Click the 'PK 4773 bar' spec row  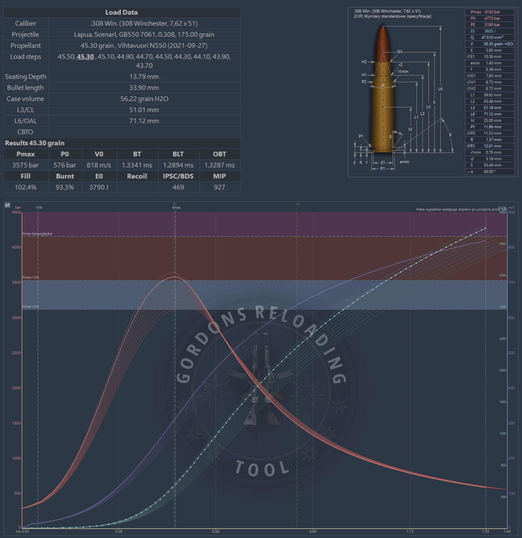tap(490, 18)
